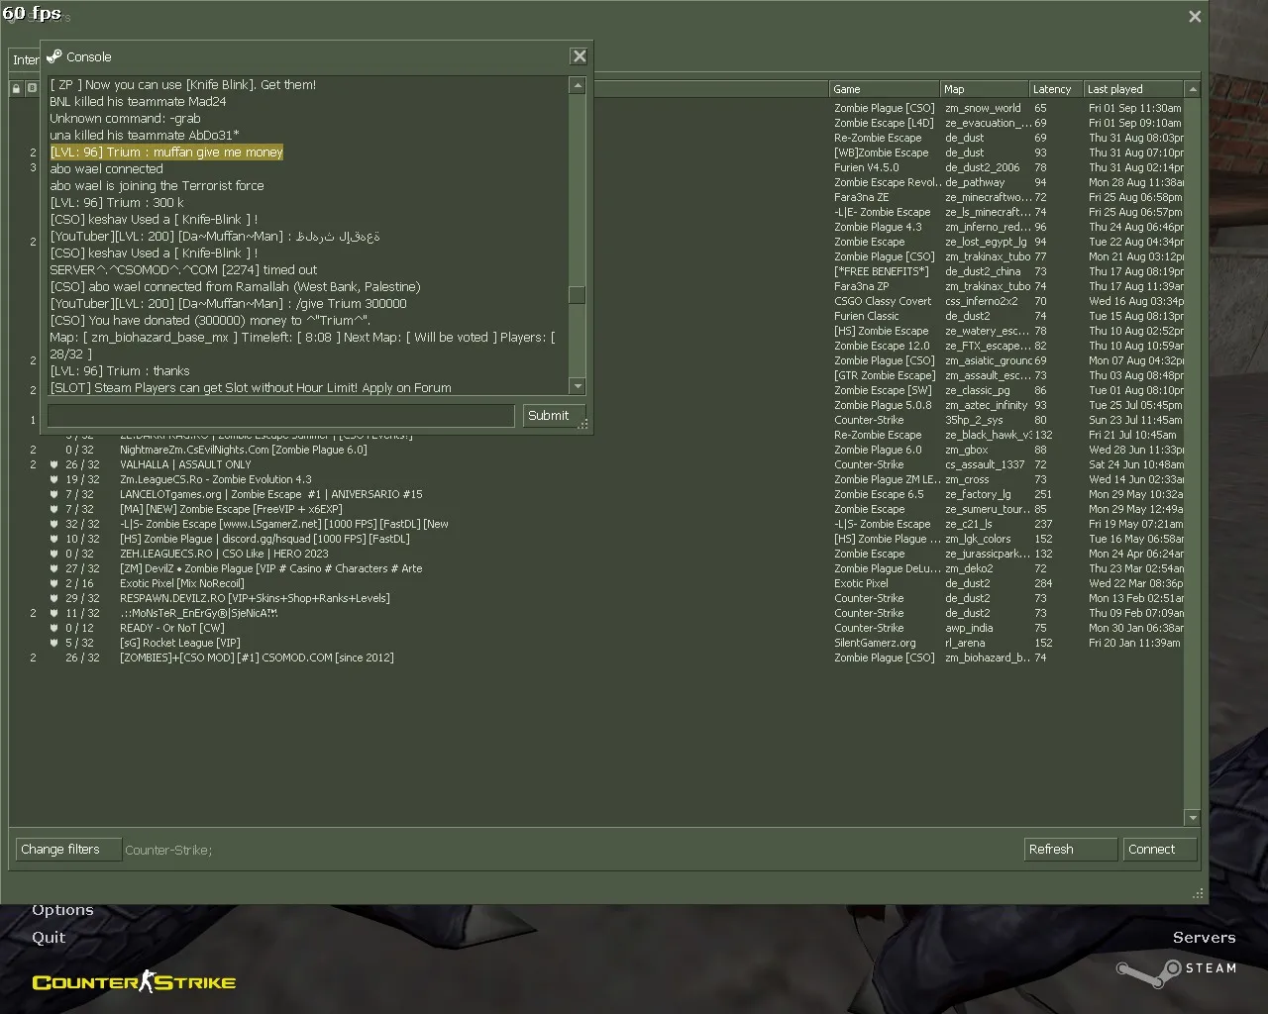Click the lock icon column header
Viewport: 1268px width, 1014px height.
[16, 88]
